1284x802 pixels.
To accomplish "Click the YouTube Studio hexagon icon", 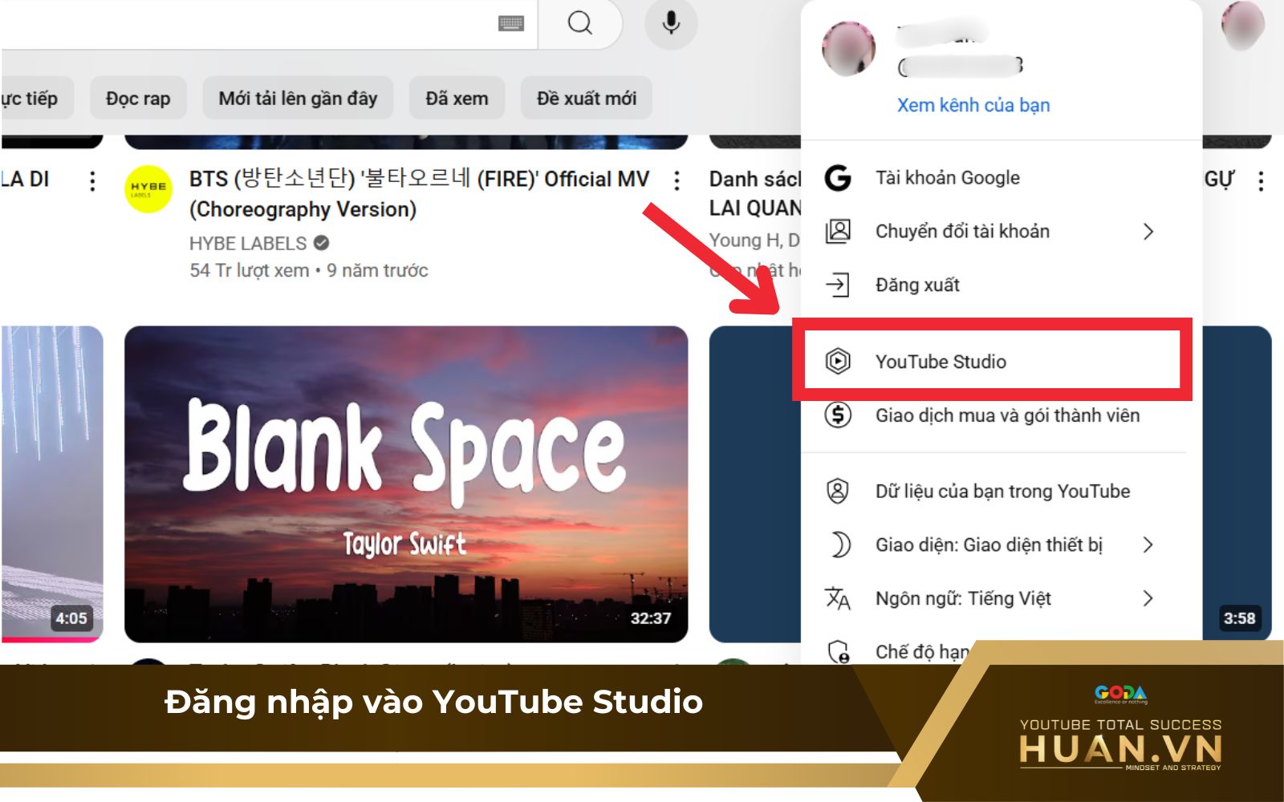I will [x=838, y=362].
